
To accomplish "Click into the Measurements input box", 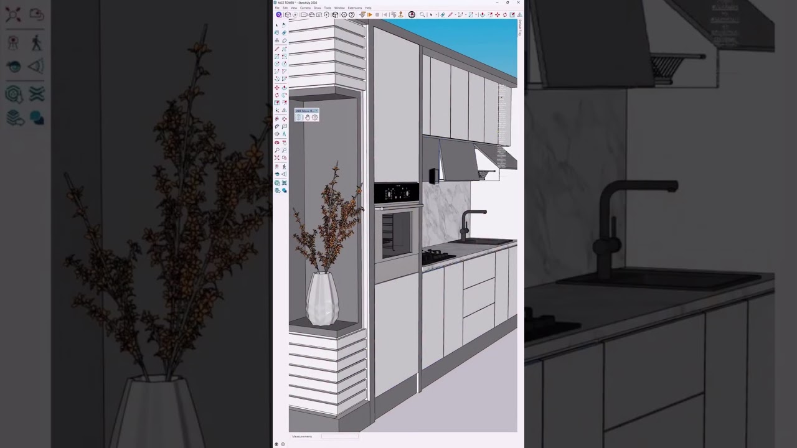I will [340, 436].
